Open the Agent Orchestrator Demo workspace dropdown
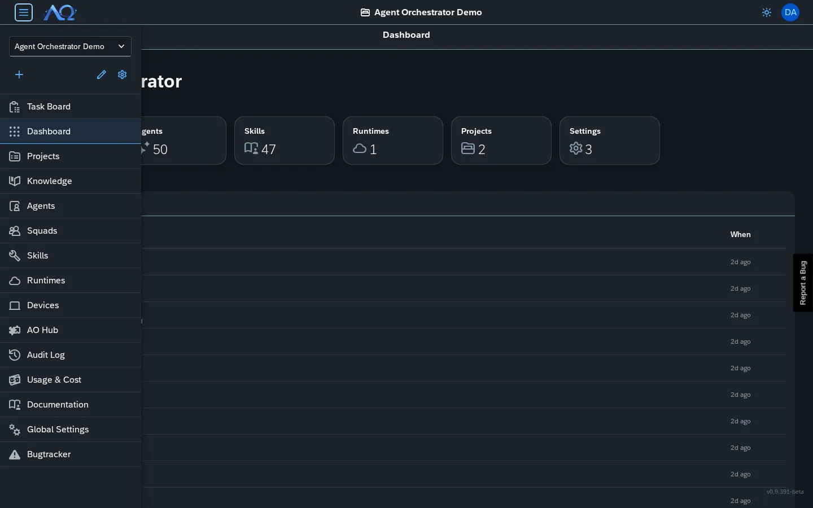The height and width of the screenshot is (508, 813). pyautogui.click(x=70, y=46)
